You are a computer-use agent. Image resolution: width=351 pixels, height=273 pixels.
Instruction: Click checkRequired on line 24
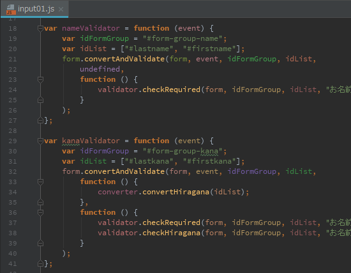pos(171,90)
